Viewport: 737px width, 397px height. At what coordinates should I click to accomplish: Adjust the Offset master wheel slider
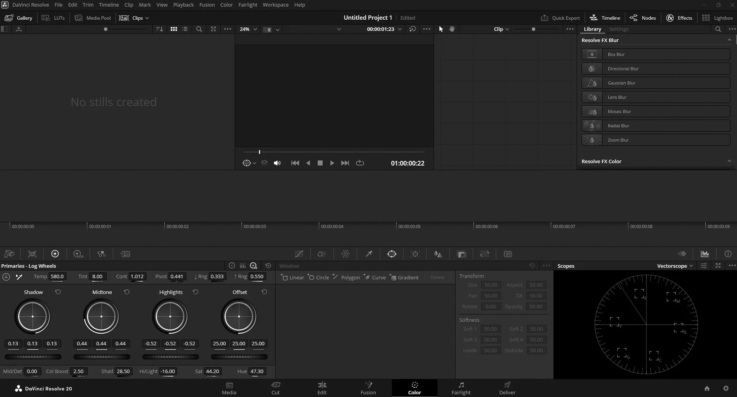click(x=239, y=357)
